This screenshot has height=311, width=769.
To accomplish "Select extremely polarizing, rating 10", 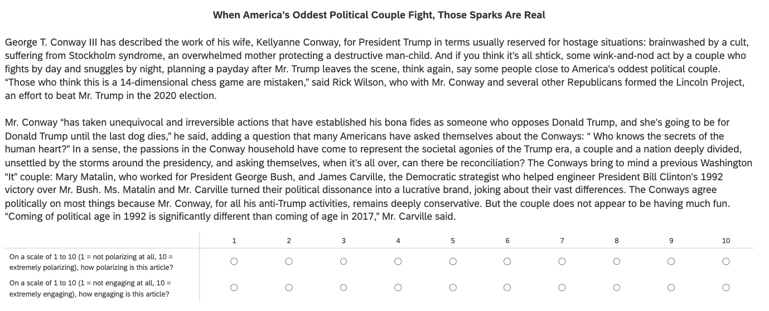I will click(726, 261).
